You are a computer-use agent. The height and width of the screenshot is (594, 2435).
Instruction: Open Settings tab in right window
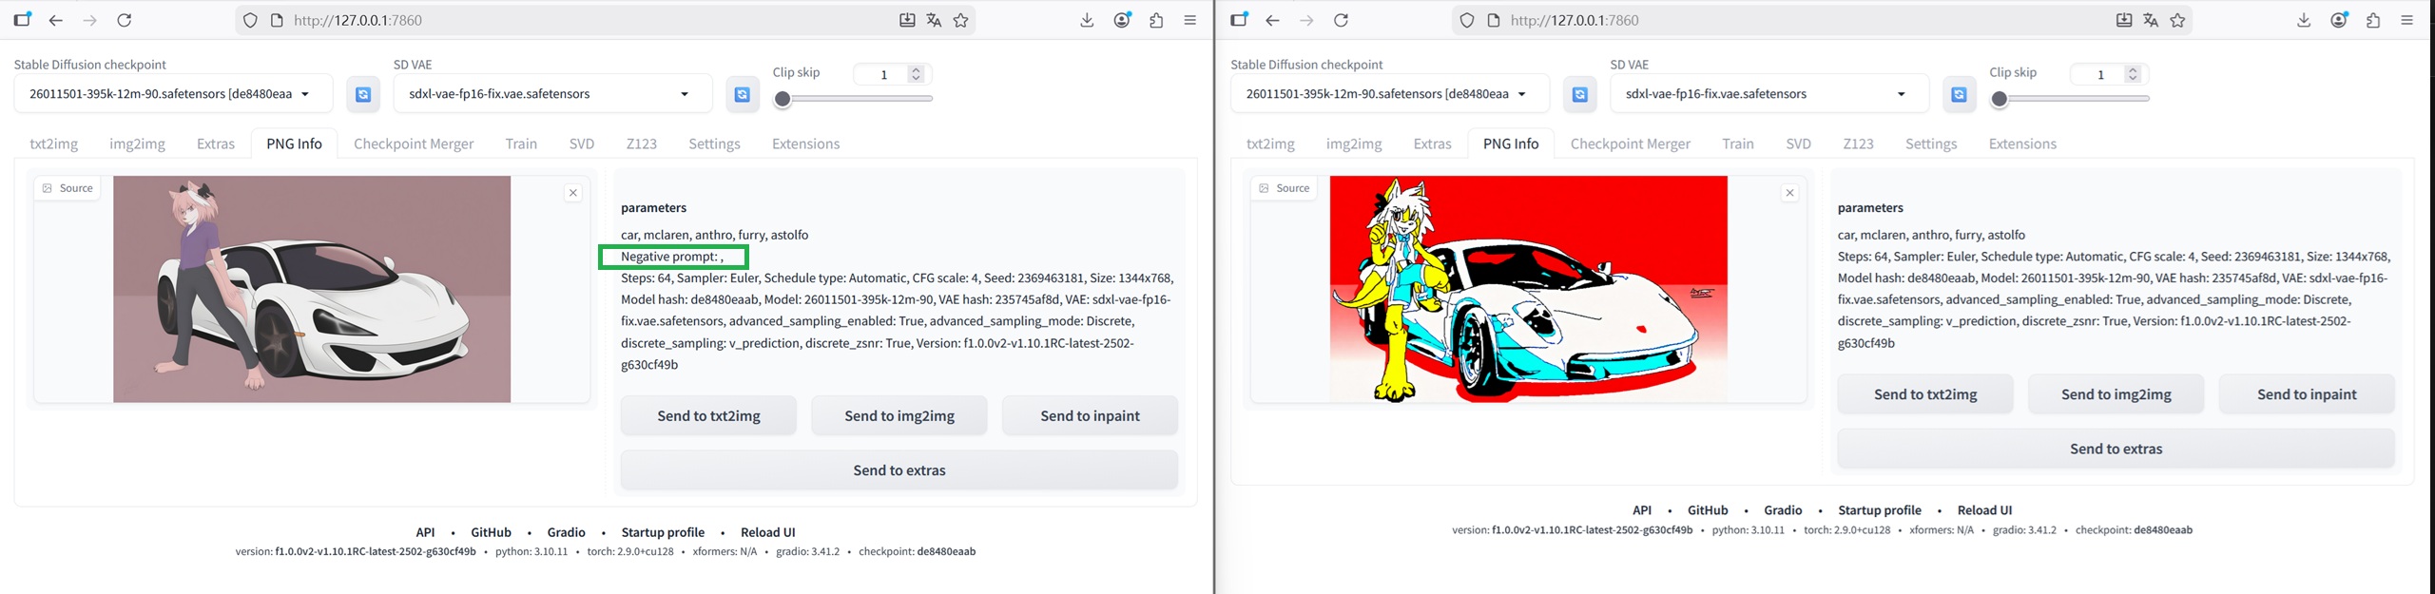(x=1931, y=144)
